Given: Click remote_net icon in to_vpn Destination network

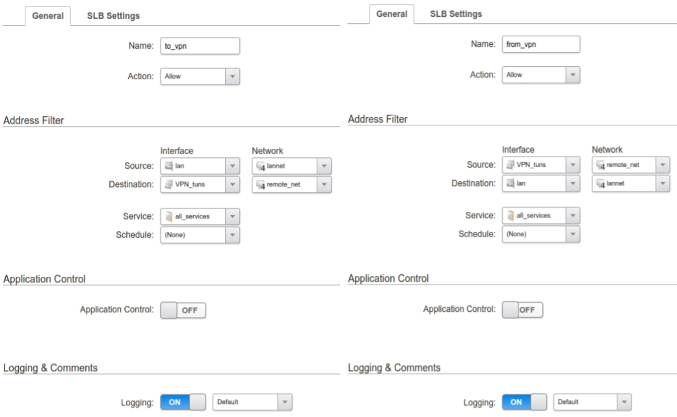Looking at the screenshot, I should point(259,184).
